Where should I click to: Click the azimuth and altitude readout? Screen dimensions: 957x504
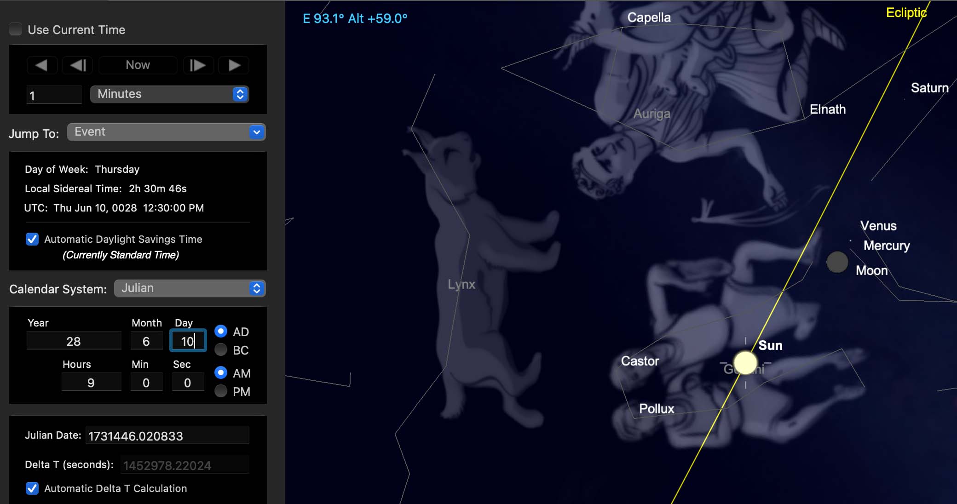click(x=355, y=18)
